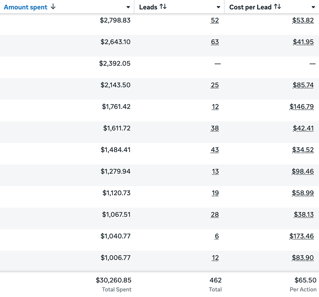319x297 pixels.
Task: Open the Leads column dropdown caret
Action: click(218, 8)
